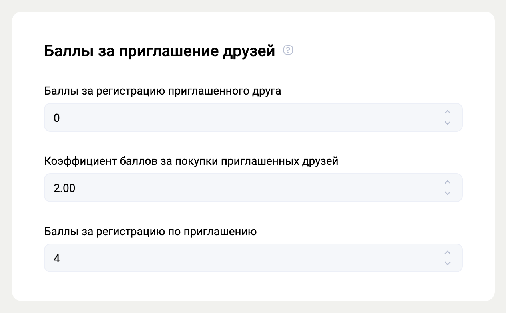Click label "Коэффициент баллов за покупки приглашенных друзей"

191,161
